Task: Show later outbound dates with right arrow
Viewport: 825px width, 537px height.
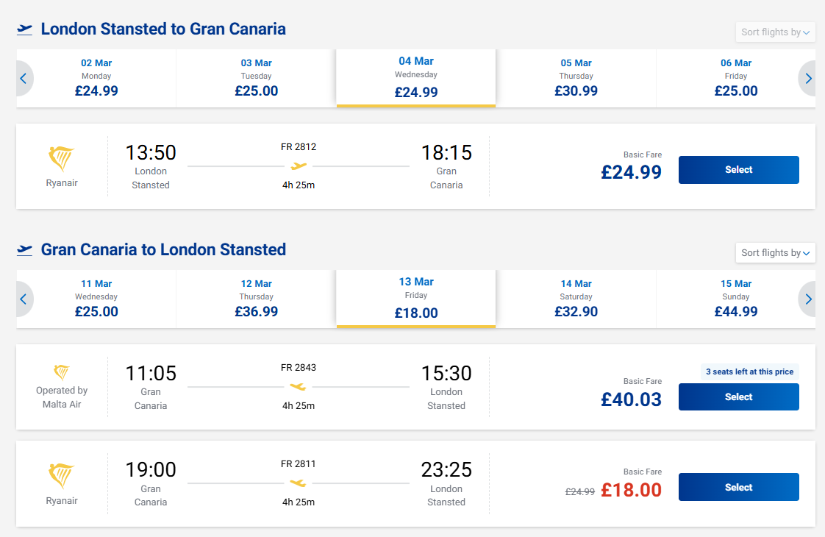Action: [808, 78]
